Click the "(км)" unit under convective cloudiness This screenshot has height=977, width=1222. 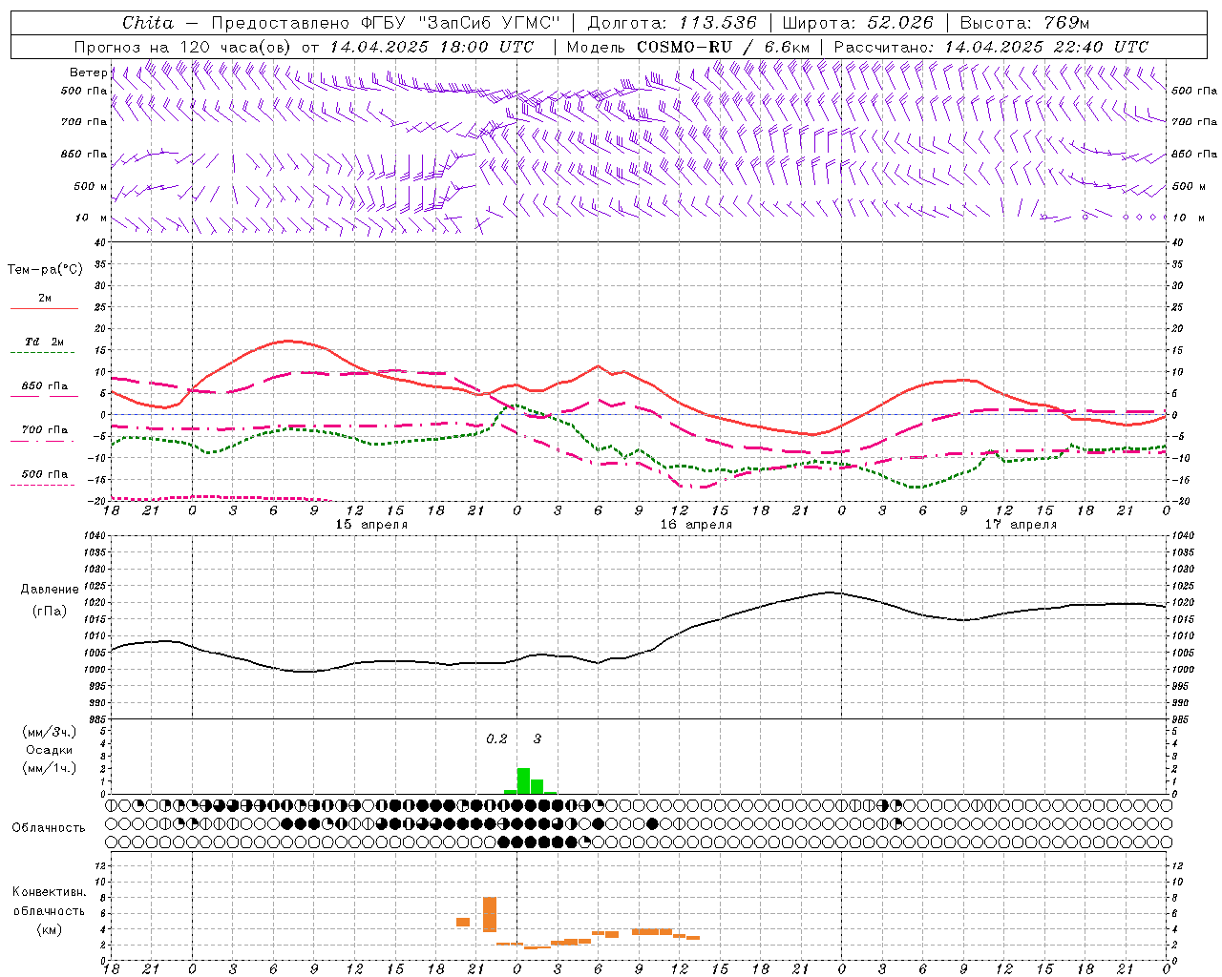click(x=50, y=929)
